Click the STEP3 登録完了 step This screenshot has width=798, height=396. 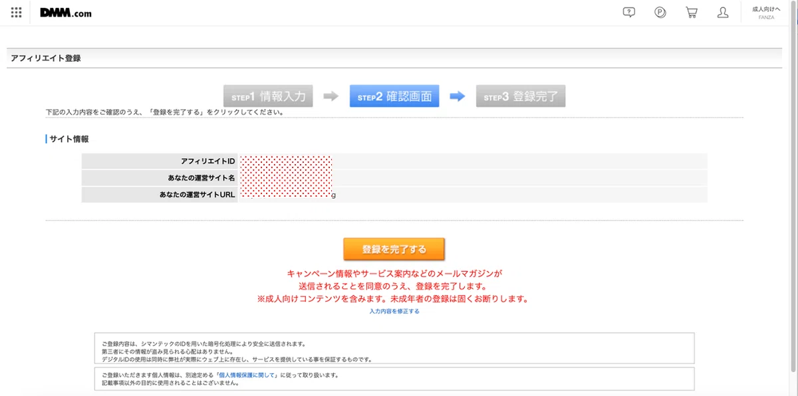521,96
